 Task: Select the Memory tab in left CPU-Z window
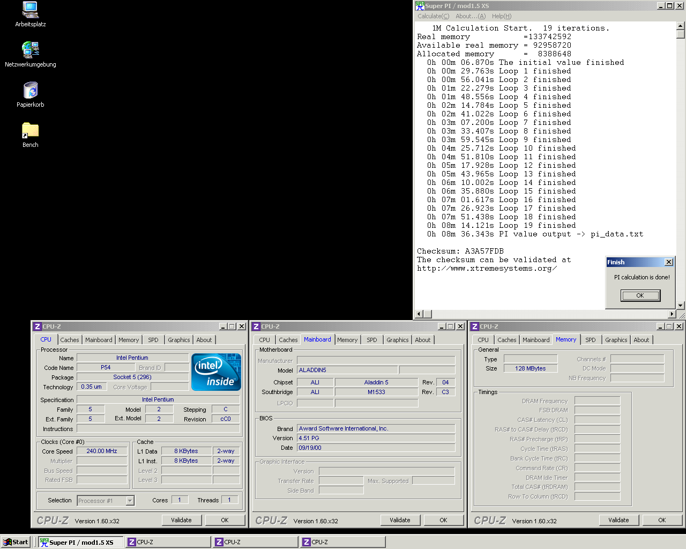click(x=129, y=340)
